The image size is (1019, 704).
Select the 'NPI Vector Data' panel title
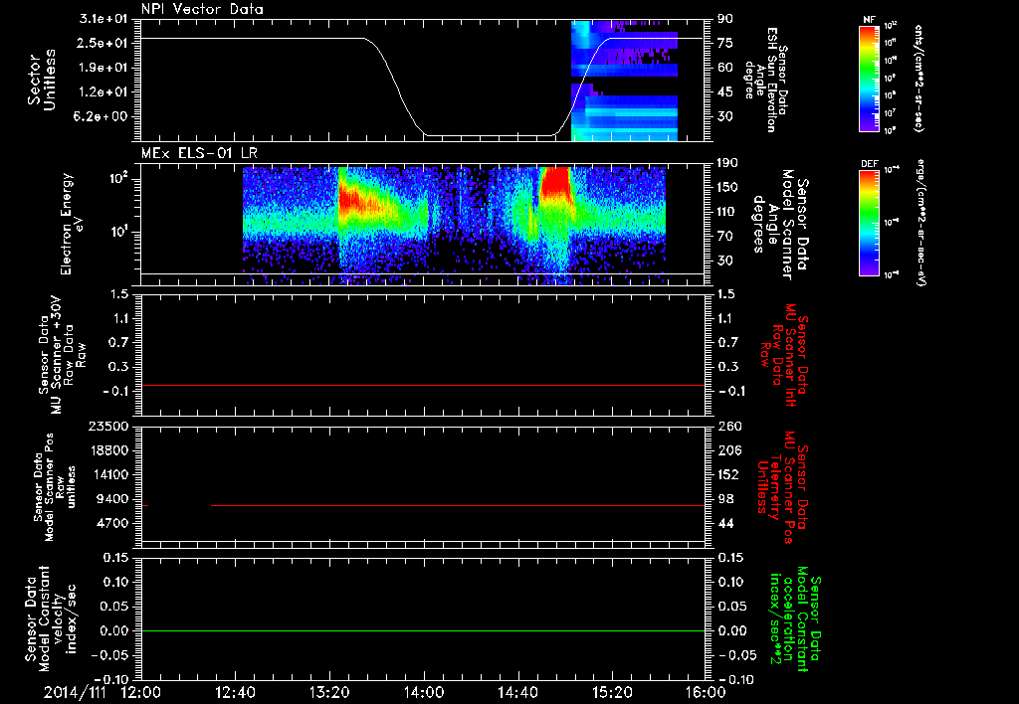click(x=202, y=9)
